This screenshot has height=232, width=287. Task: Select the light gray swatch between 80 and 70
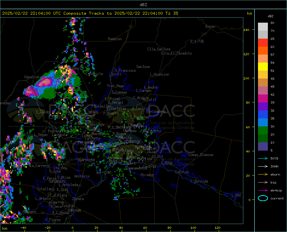[x=263, y=26]
